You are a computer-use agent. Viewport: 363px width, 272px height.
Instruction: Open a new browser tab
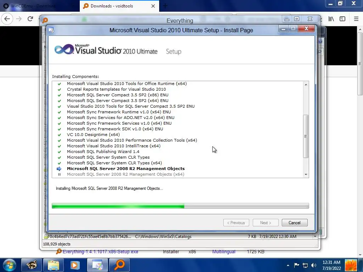165,6
